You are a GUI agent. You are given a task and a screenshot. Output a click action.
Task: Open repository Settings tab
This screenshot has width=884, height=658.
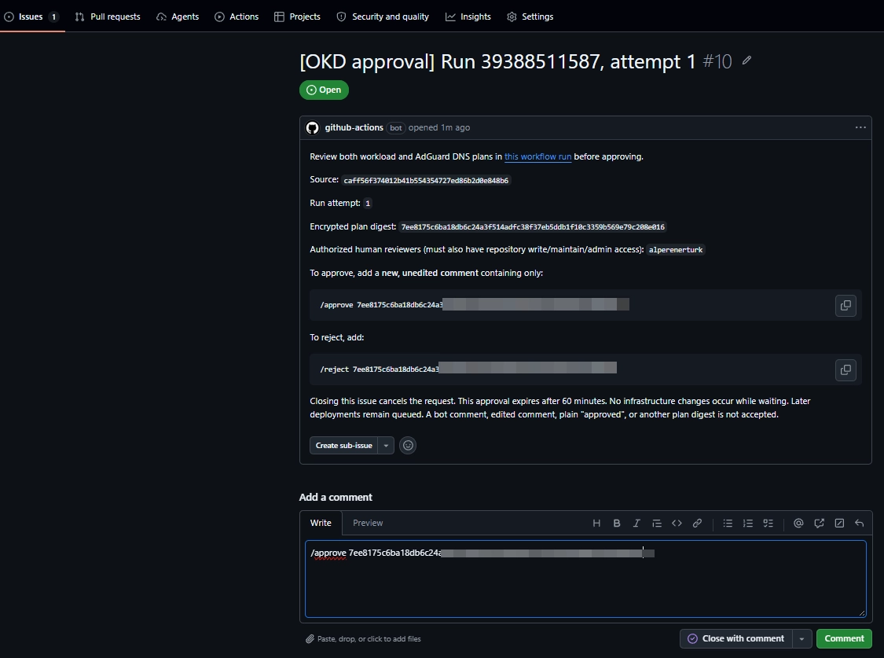coord(530,17)
